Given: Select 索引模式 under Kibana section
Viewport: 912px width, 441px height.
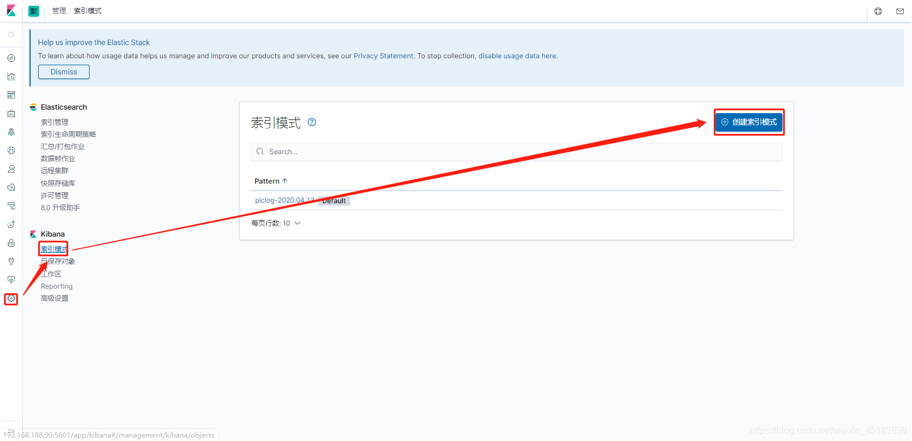Looking at the screenshot, I should 54,249.
